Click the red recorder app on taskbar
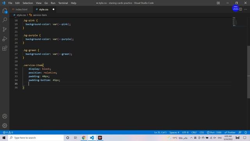250x141 pixels. [100, 137]
